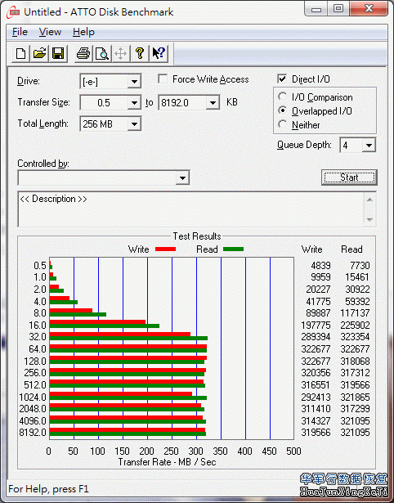Maximize the ATTO Disk Benchmark window
This screenshot has width=394, height=503.
338,9
